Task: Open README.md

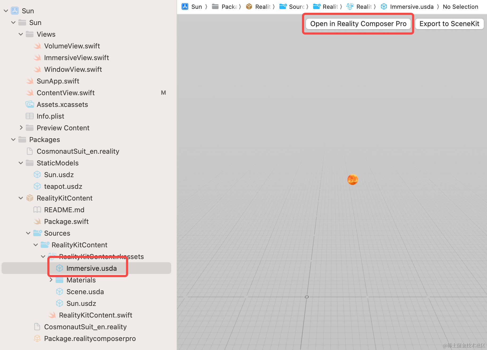Action: click(x=64, y=210)
